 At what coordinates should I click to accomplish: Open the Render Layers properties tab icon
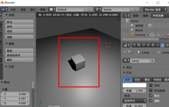tap(139, 45)
